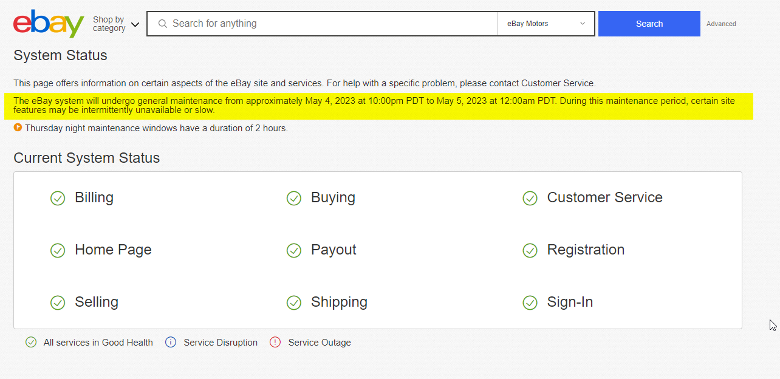Click the Buying status label
Viewport: 780px width, 379px height.
click(333, 198)
